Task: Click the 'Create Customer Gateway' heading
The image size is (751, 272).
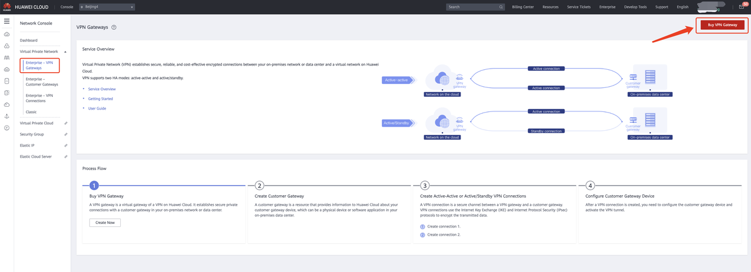Action: tap(279, 196)
